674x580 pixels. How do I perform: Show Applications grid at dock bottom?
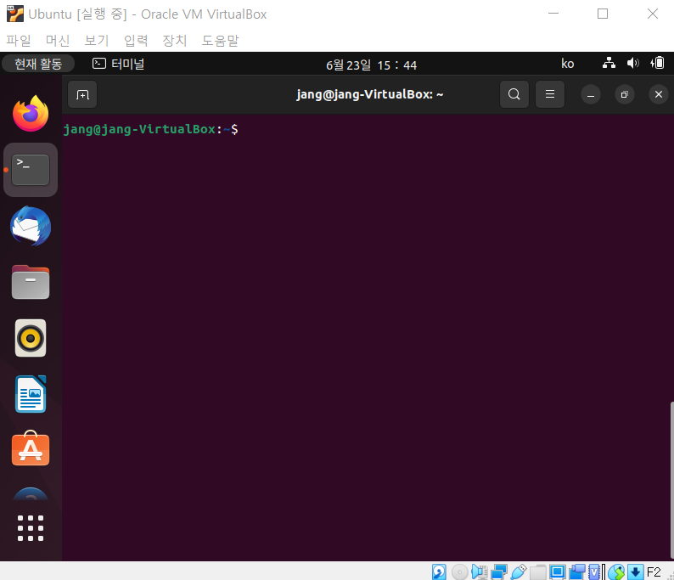pos(31,528)
